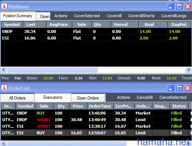Click ESI last price 16.06
This screenshot has height=146, width=192.
pos(30,38)
